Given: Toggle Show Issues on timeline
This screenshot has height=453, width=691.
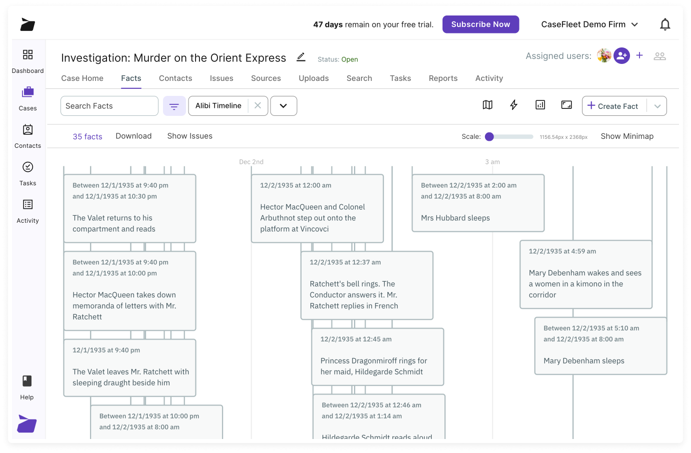Looking at the screenshot, I should [189, 136].
